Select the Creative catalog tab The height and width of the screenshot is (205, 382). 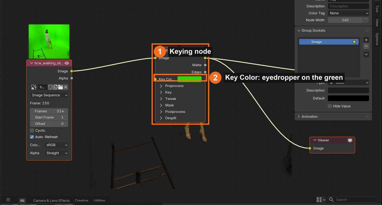pos(81,201)
